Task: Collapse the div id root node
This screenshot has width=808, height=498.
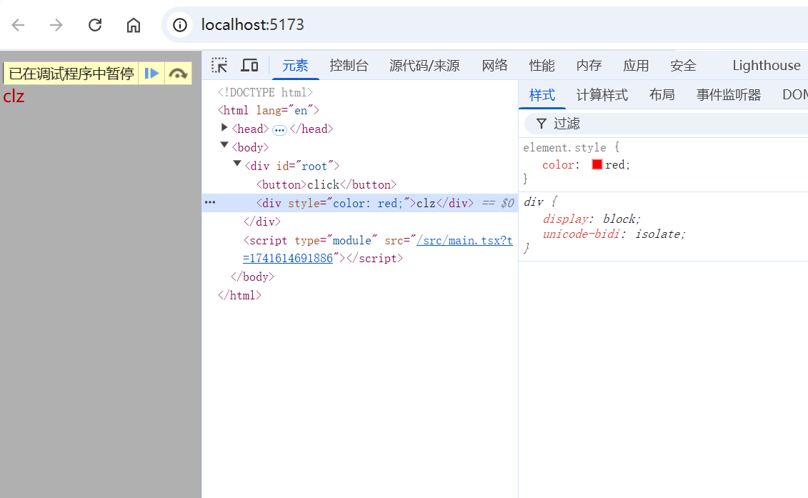Action: click(x=237, y=164)
